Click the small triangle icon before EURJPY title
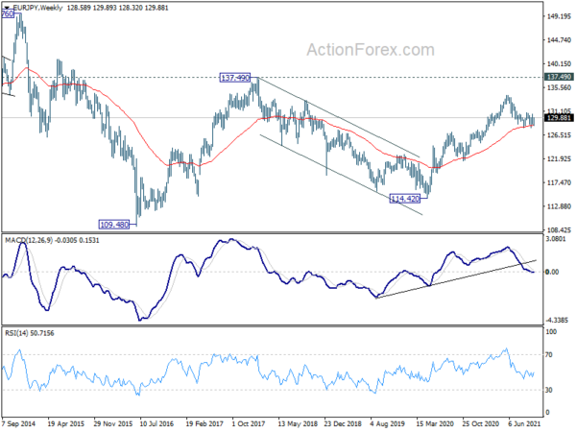 (x=7, y=8)
